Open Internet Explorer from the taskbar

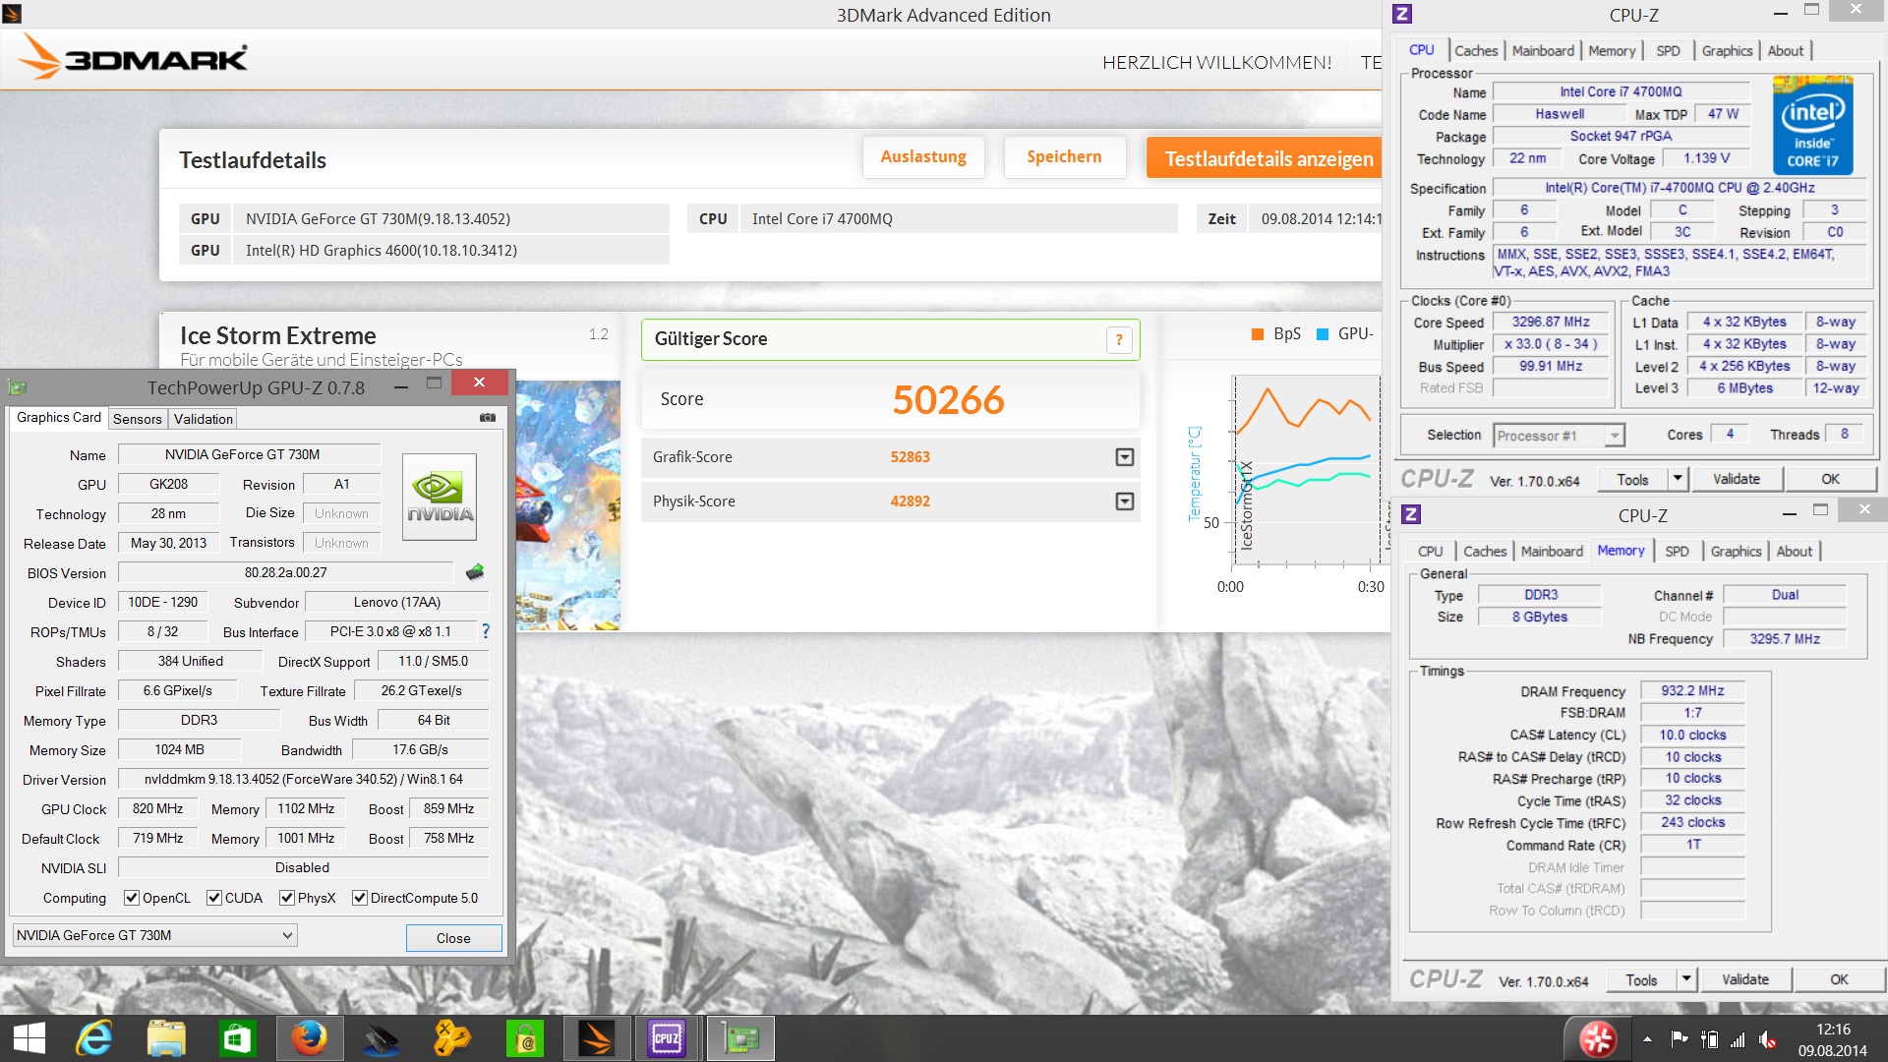tap(95, 1038)
